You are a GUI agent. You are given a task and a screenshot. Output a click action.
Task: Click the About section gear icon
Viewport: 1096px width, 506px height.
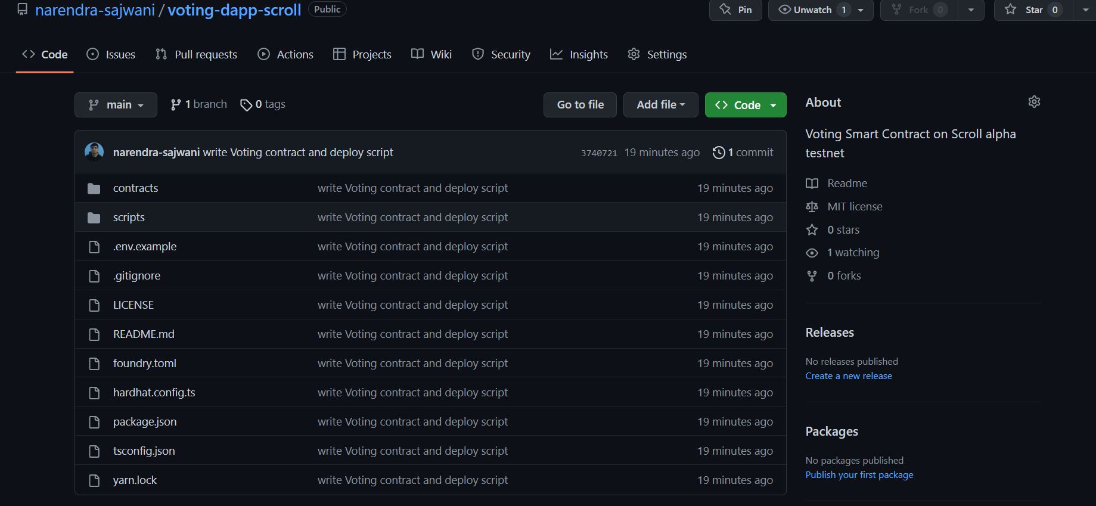(1034, 102)
